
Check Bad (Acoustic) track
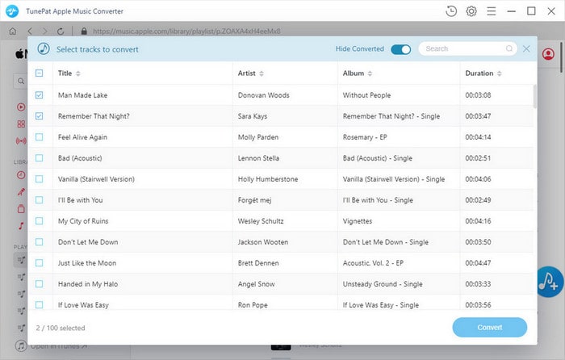point(40,158)
